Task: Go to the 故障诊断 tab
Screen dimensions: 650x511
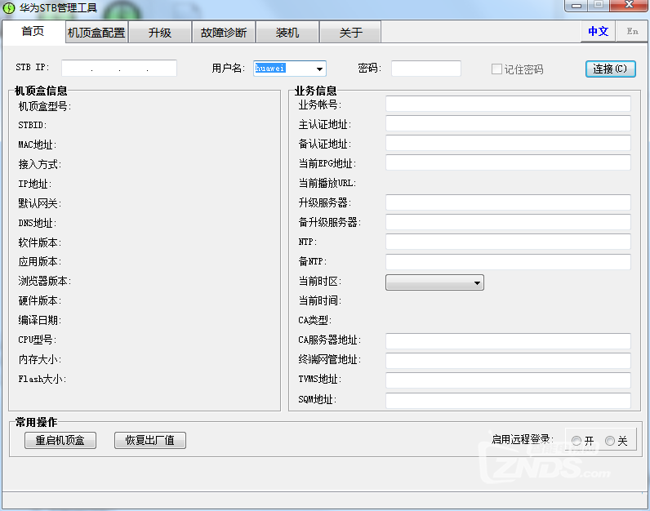Action: (224, 33)
